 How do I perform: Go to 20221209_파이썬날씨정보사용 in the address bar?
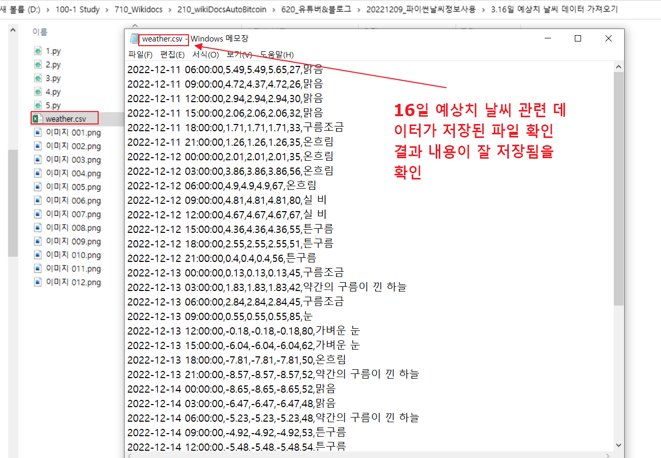pyautogui.click(x=420, y=9)
